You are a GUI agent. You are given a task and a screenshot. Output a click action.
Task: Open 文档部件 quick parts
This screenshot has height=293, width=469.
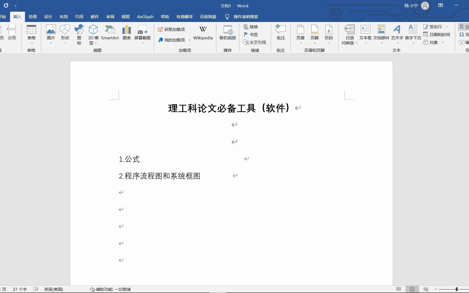click(x=381, y=34)
